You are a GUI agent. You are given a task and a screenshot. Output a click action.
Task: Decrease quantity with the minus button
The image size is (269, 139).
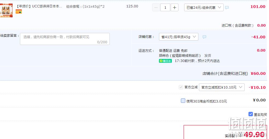[156, 8]
